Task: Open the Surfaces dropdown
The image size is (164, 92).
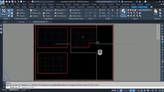Action: tap(21, 13)
